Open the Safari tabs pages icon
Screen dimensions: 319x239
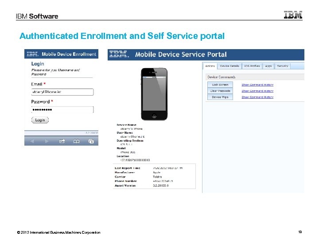91,141
